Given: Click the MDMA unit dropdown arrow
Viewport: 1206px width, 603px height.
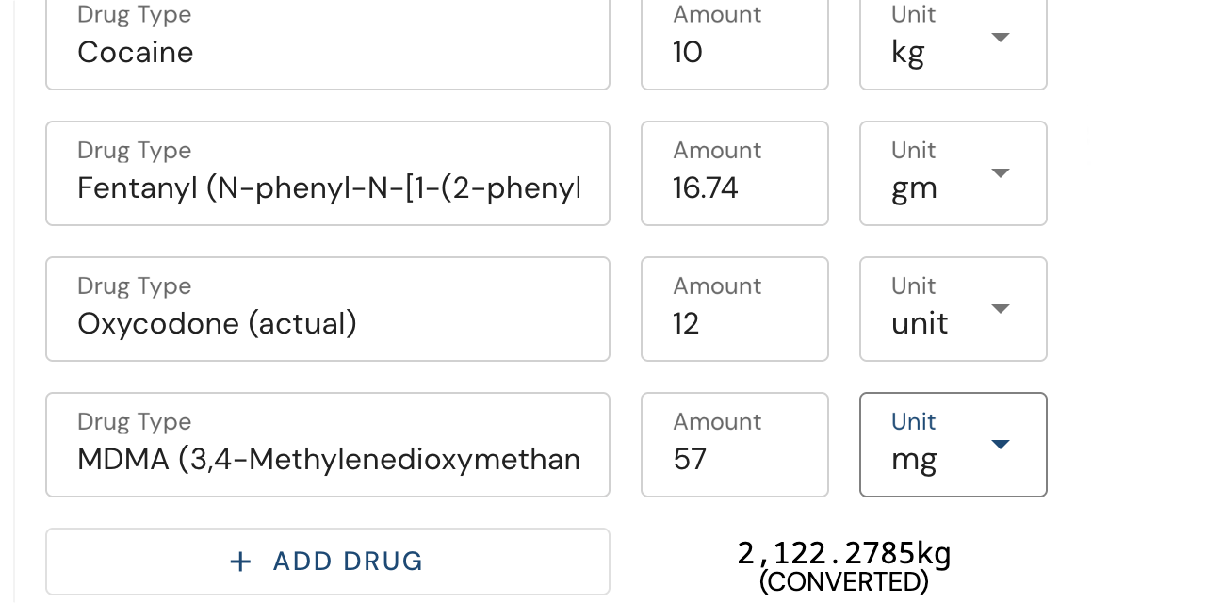Looking at the screenshot, I should (1001, 444).
